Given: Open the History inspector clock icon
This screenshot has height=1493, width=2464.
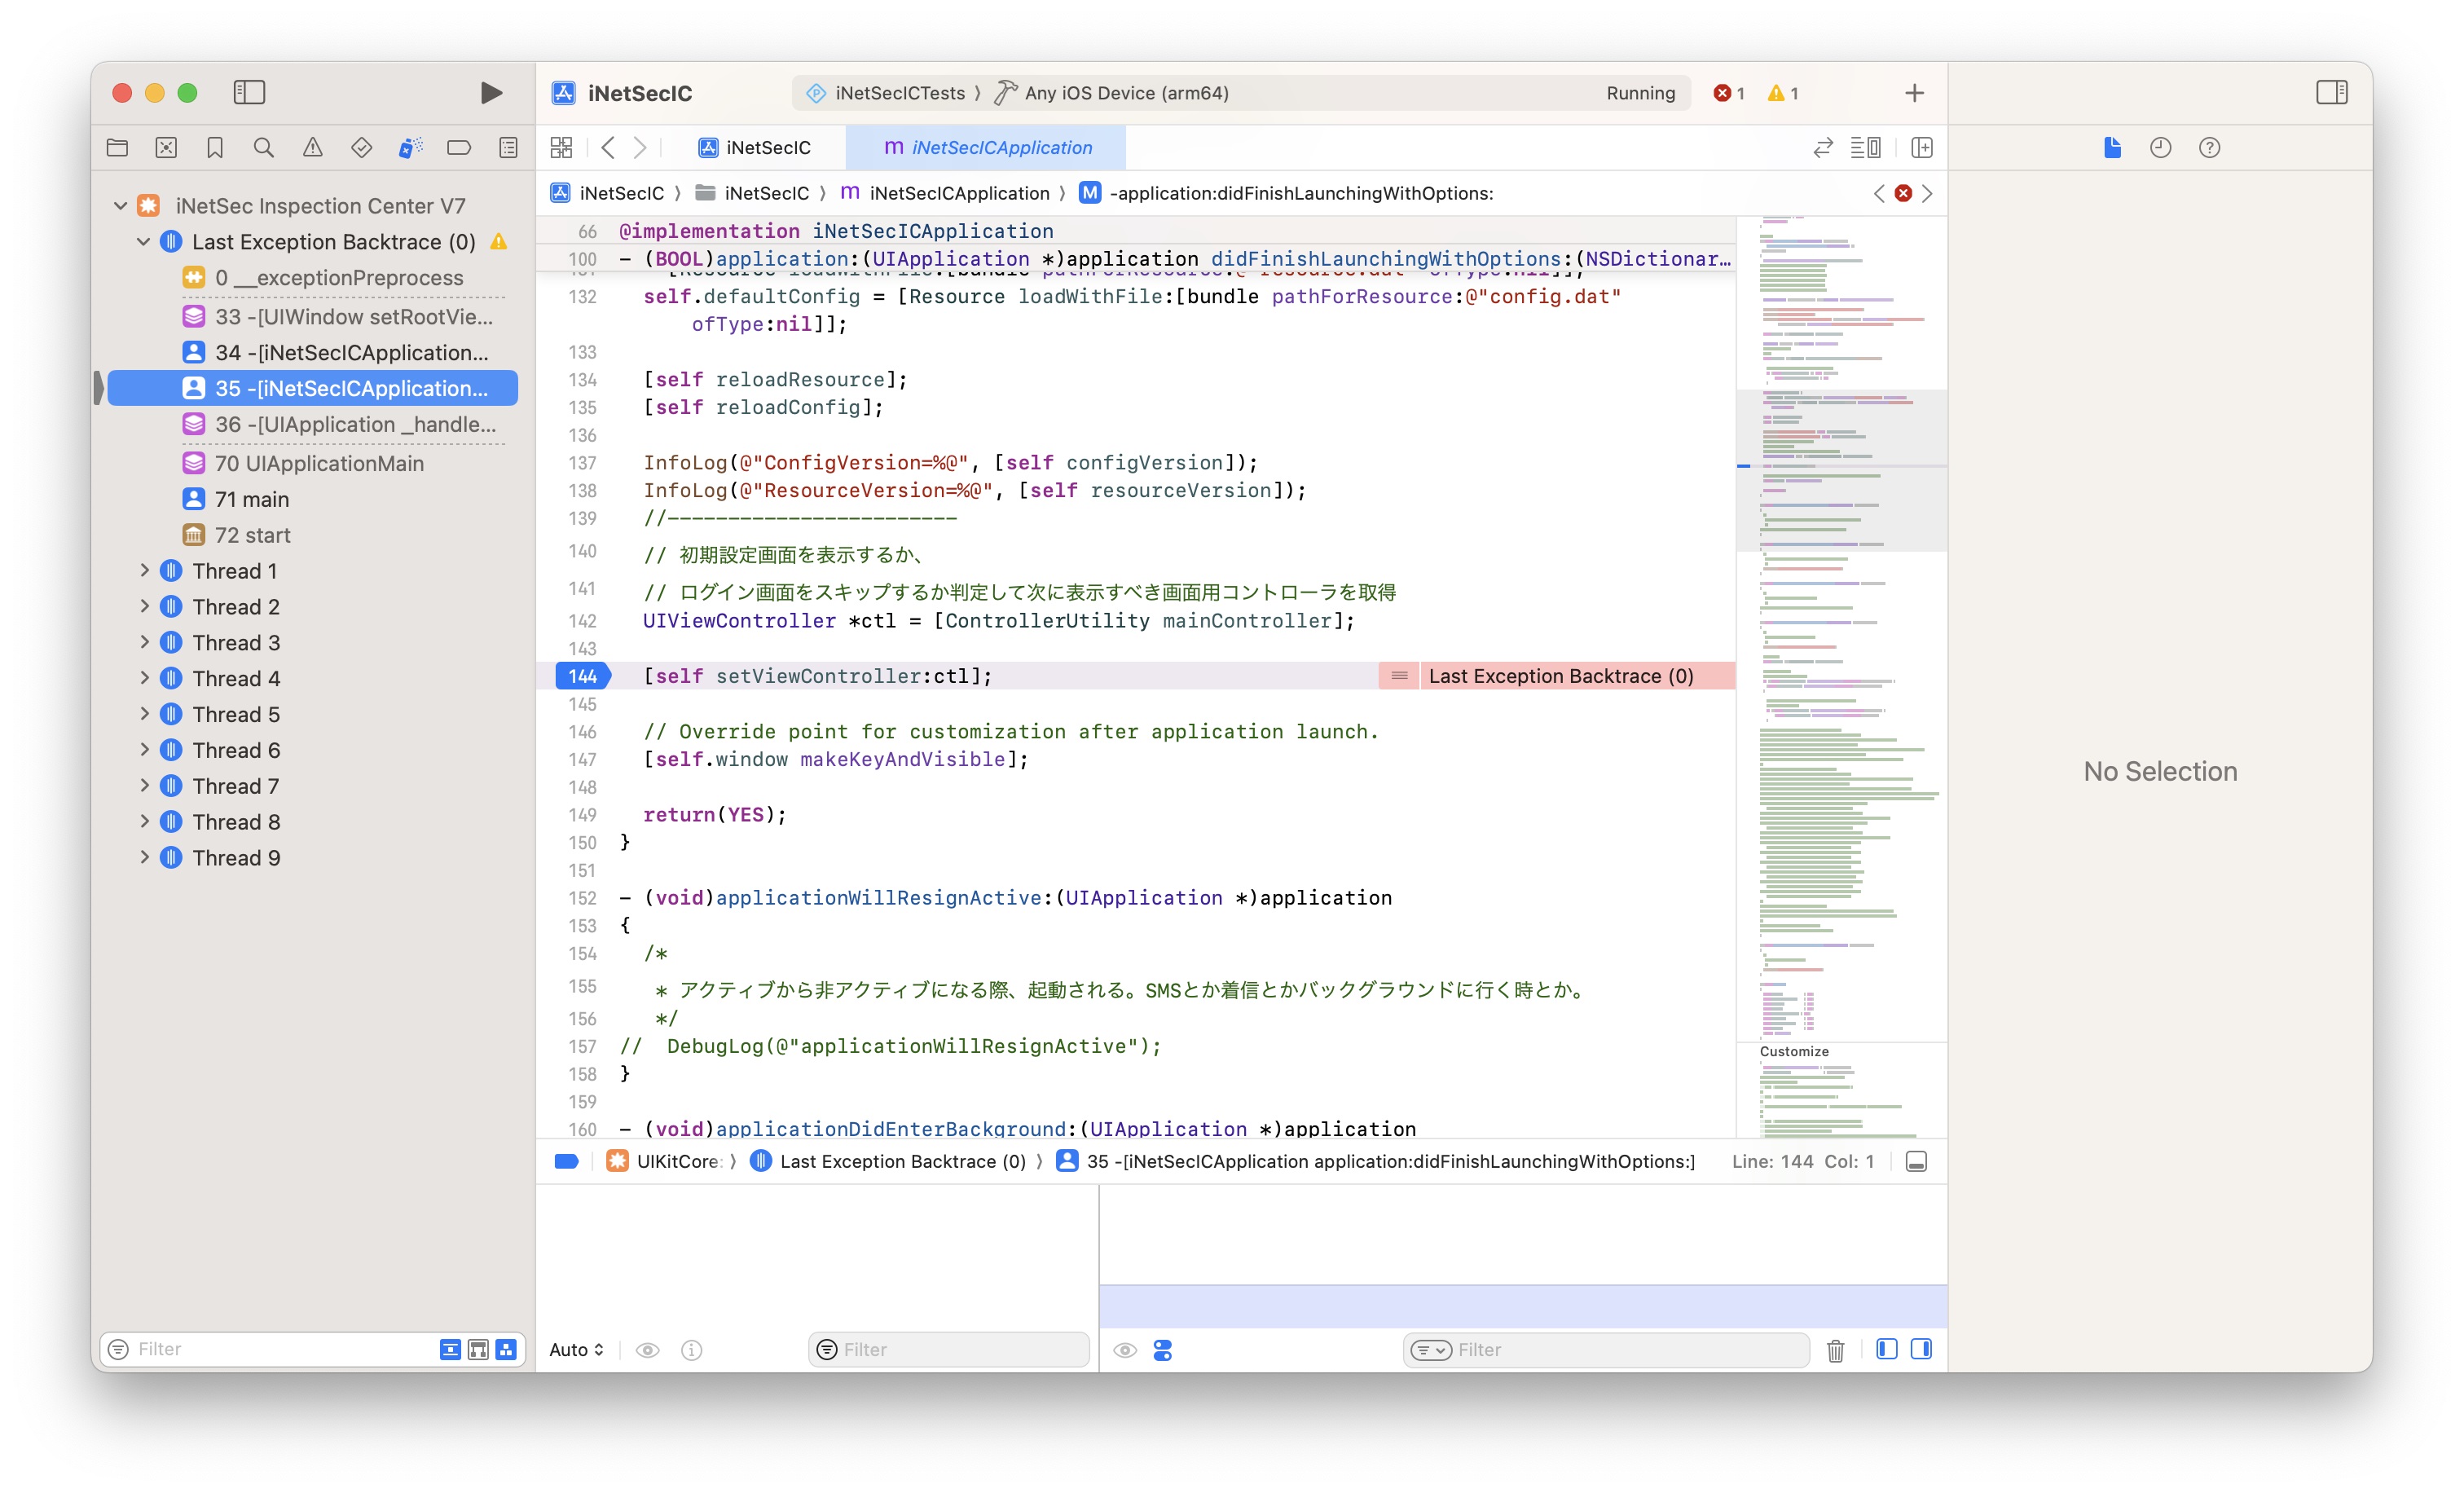Looking at the screenshot, I should 2160,148.
